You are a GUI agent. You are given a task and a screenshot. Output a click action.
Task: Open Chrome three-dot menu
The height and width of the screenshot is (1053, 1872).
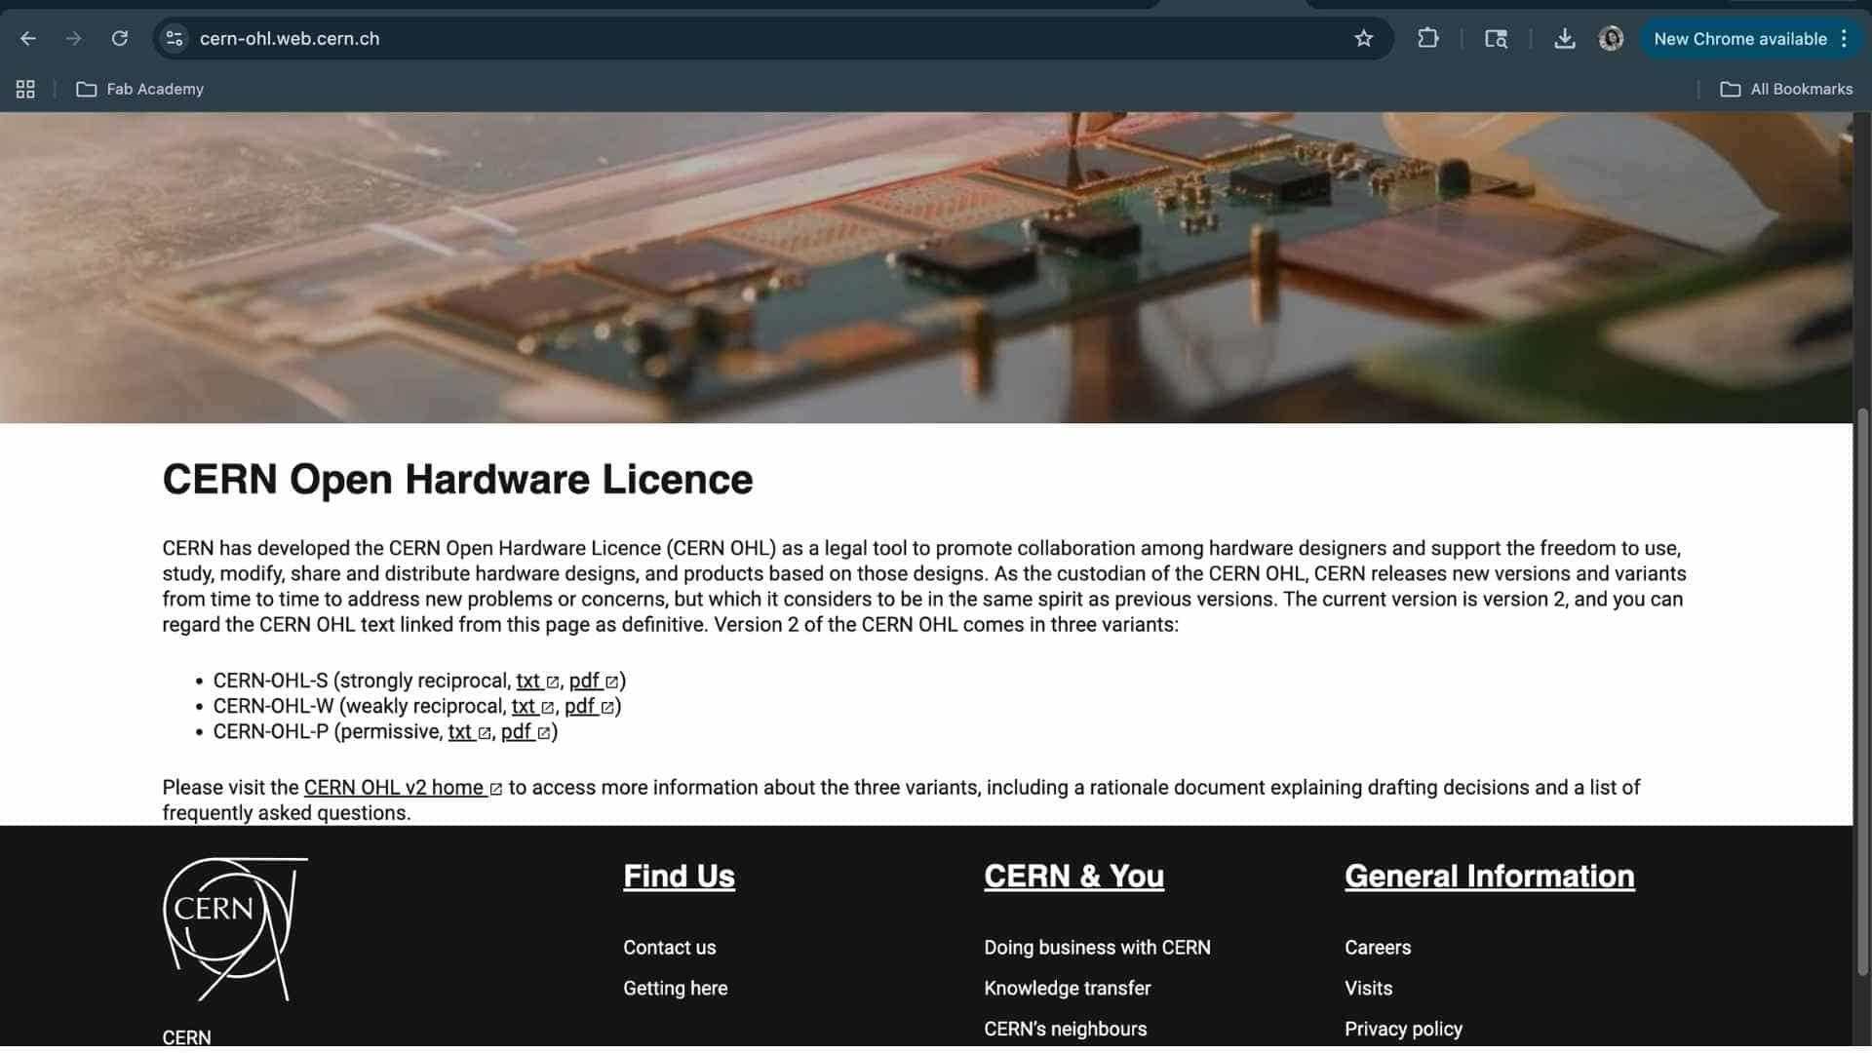click(1844, 39)
